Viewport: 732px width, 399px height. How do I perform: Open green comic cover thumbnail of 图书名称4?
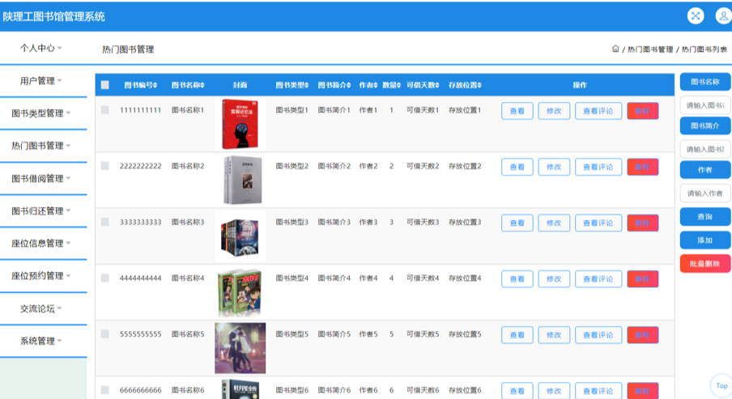[240, 293]
